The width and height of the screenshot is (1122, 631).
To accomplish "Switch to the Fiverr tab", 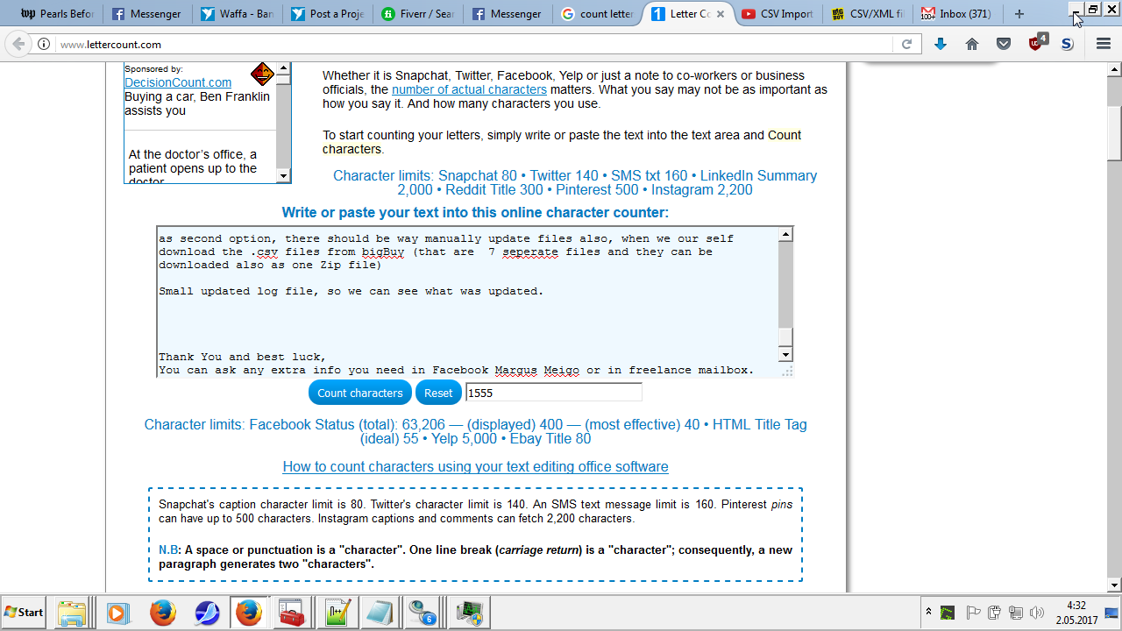I will pos(418,14).
